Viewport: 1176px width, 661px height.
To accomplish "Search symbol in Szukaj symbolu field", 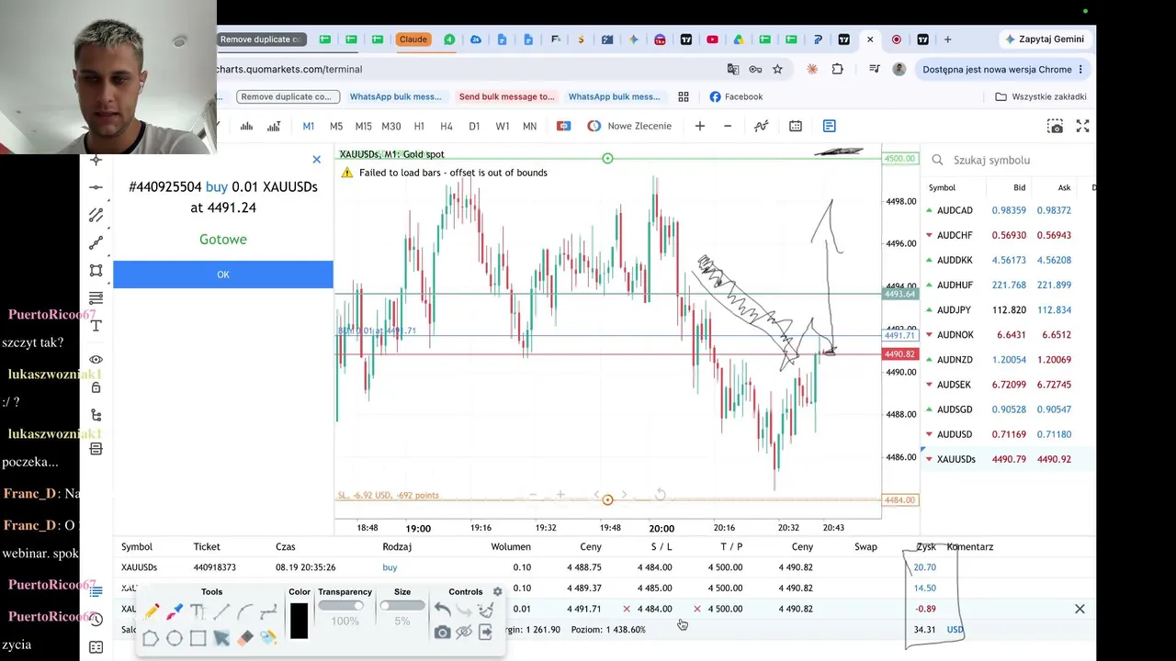I will pos(1011,160).
